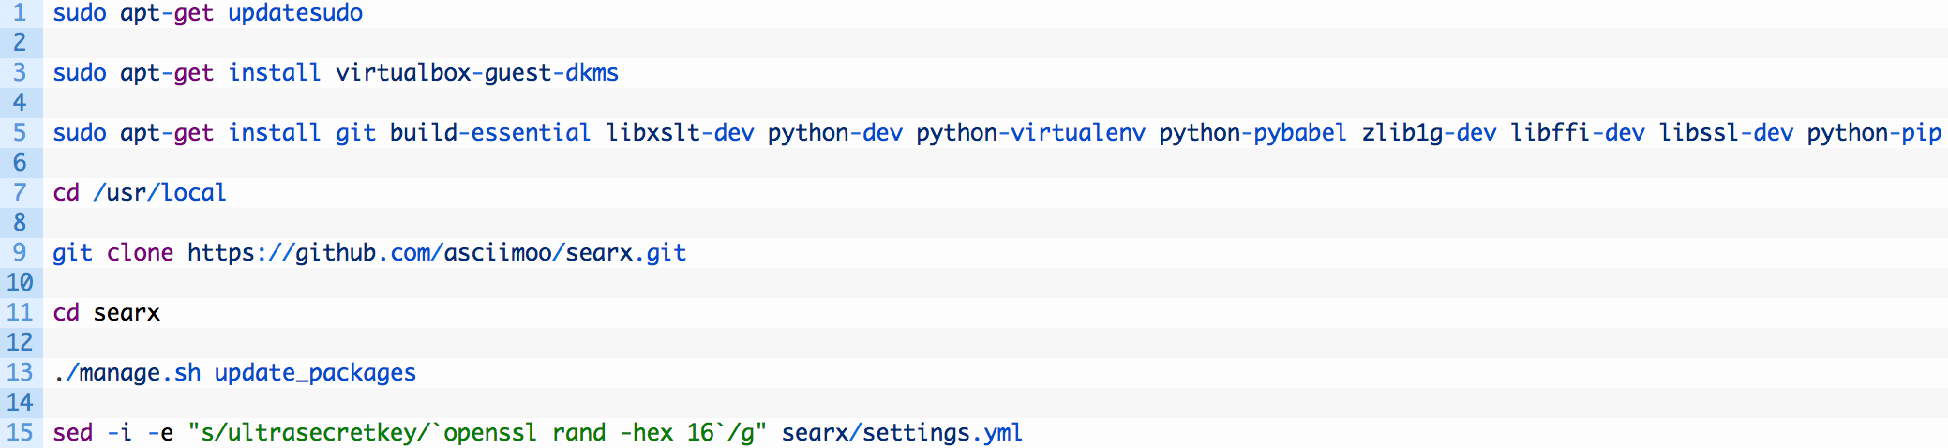The height and width of the screenshot is (448, 1948).
Task: Click line number 7 in the gutter
Action: (20, 193)
